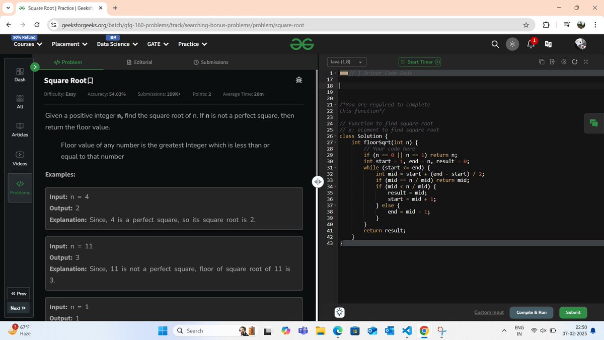Click the Compile & Run button
This screenshot has width=604, height=340.
tap(532, 312)
